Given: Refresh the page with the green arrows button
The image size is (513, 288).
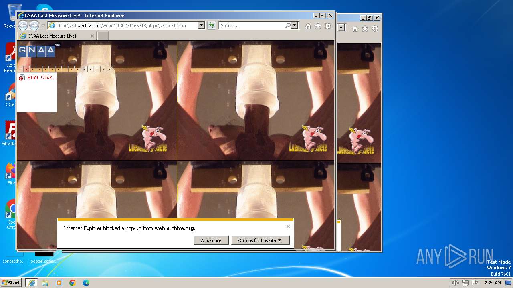Looking at the screenshot, I should tap(212, 26).
